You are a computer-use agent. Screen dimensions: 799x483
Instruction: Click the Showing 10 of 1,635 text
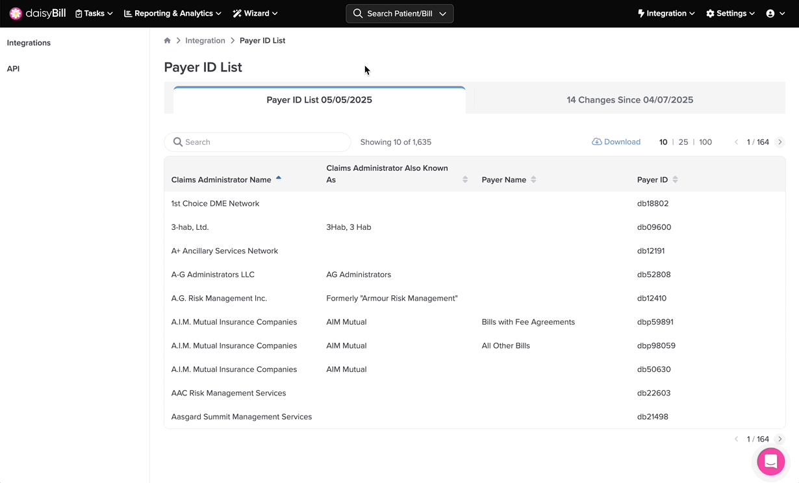pyautogui.click(x=396, y=142)
